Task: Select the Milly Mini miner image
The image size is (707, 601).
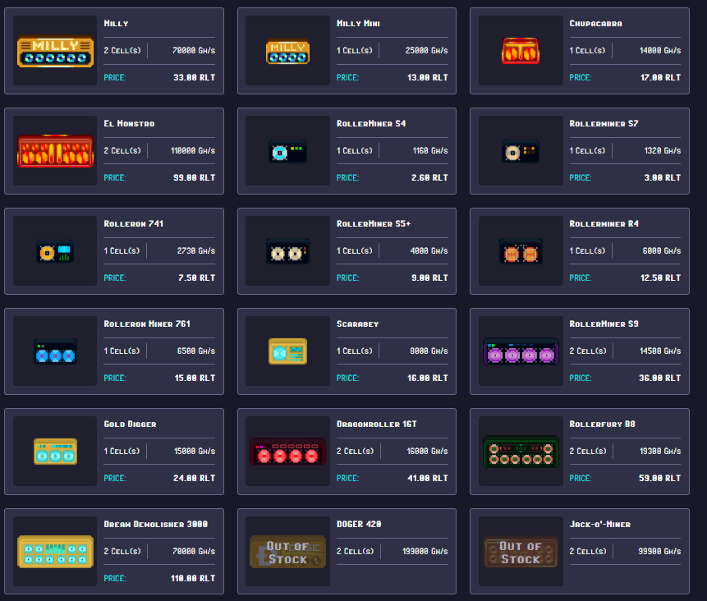Action: click(x=287, y=52)
